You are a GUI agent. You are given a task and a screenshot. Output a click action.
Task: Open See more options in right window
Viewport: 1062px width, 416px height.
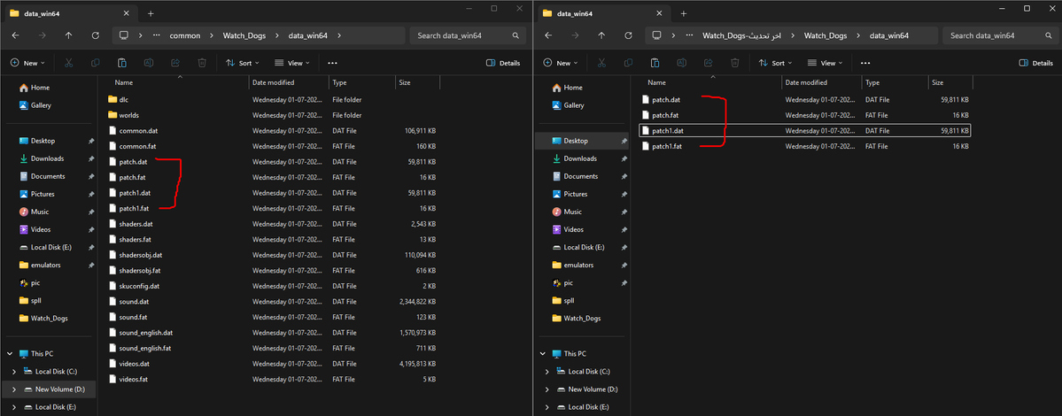(x=864, y=63)
